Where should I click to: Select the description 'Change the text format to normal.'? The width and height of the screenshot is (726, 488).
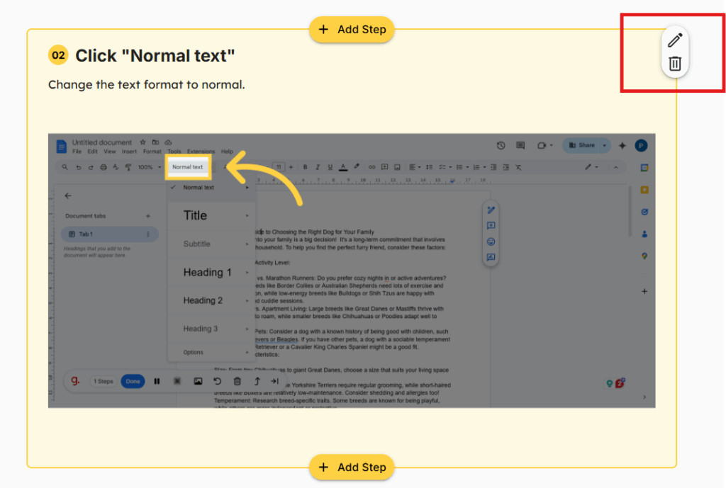tap(146, 85)
